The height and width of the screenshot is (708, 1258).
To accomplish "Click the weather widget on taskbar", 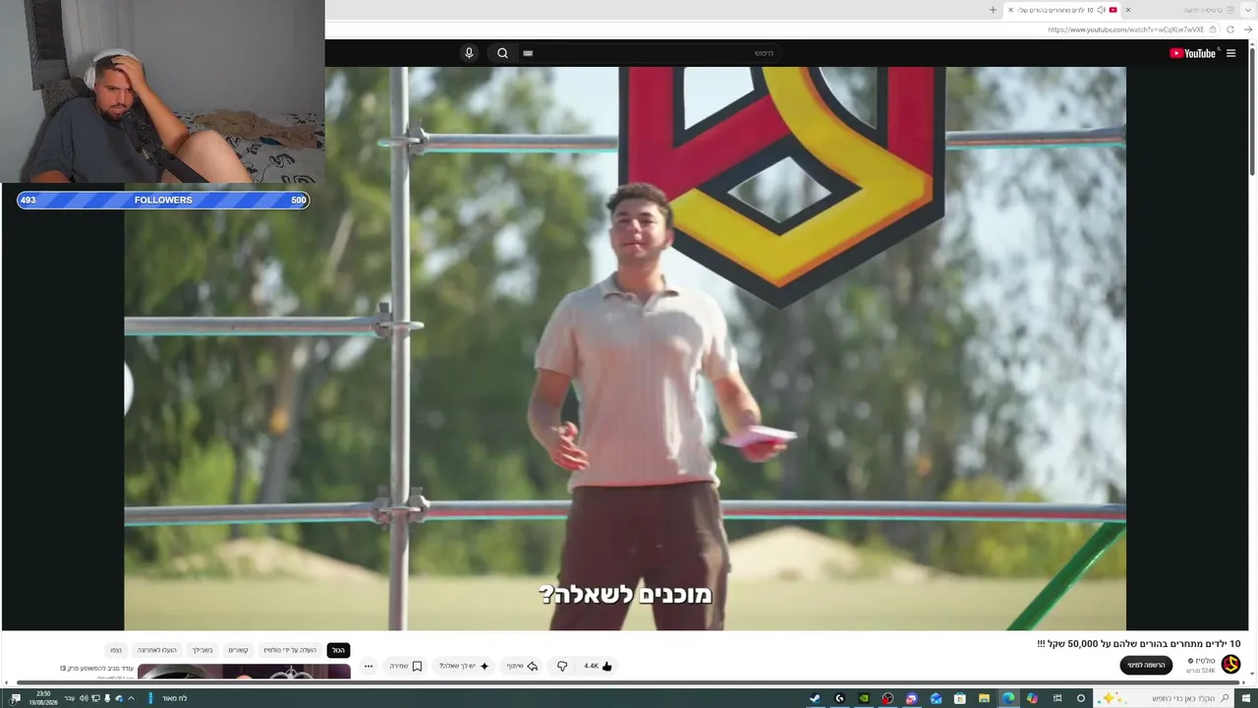I will coord(169,698).
